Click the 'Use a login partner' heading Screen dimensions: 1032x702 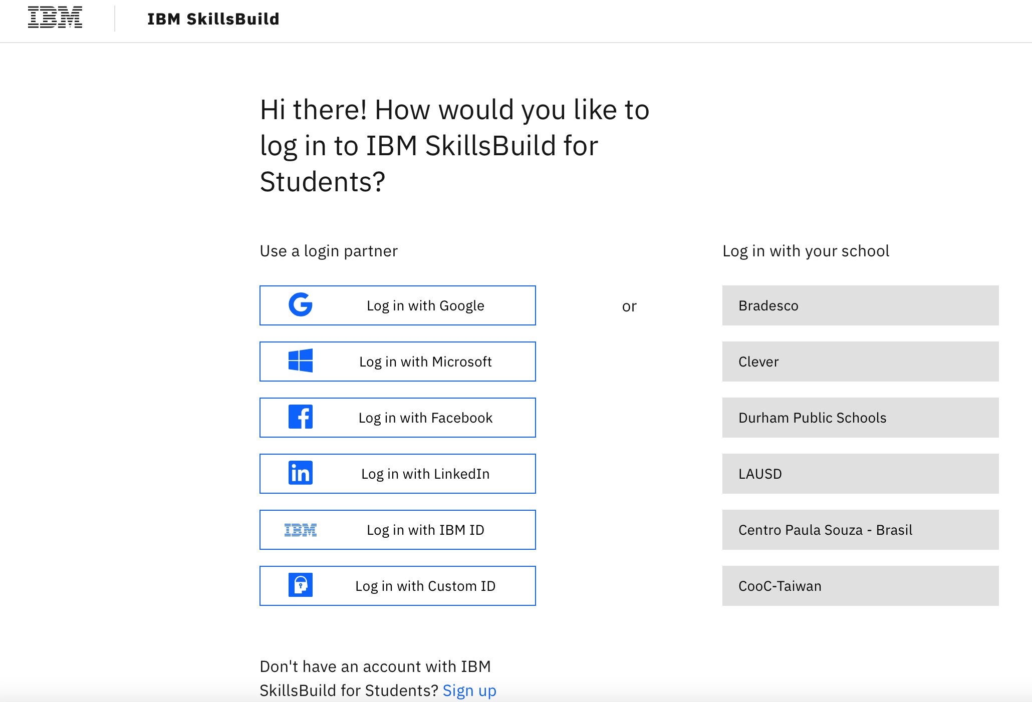click(x=329, y=251)
